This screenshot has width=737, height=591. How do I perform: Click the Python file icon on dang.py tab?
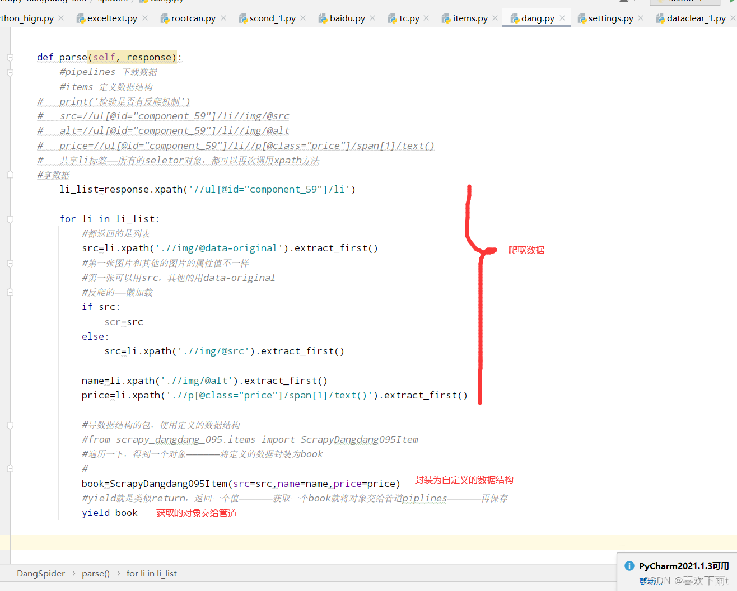[x=515, y=18]
